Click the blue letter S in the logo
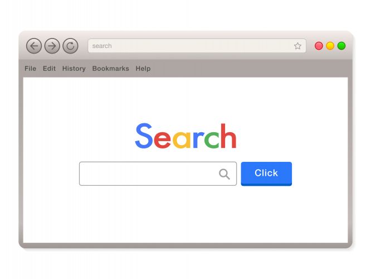This screenshot has width=371, height=279. (144, 136)
